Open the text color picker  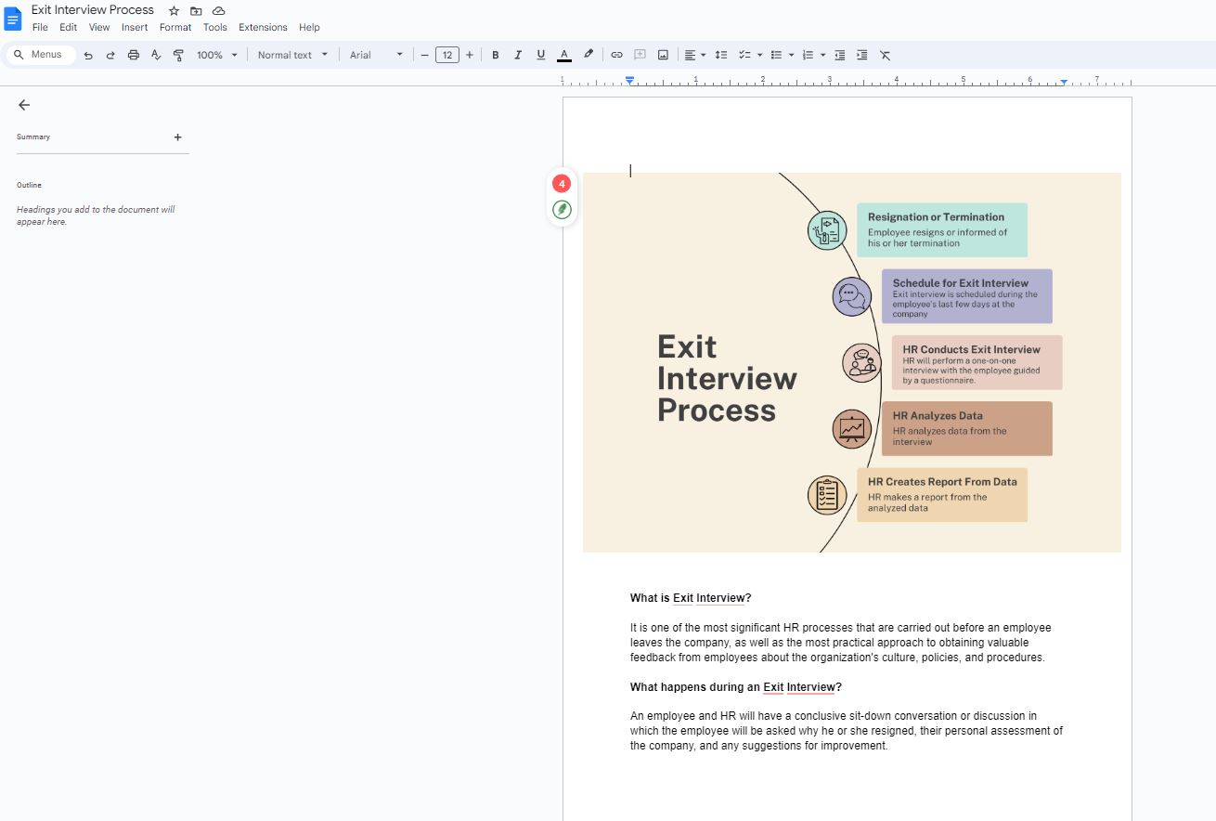(x=563, y=55)
